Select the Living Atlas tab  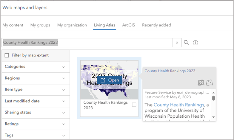coord(104,25)
